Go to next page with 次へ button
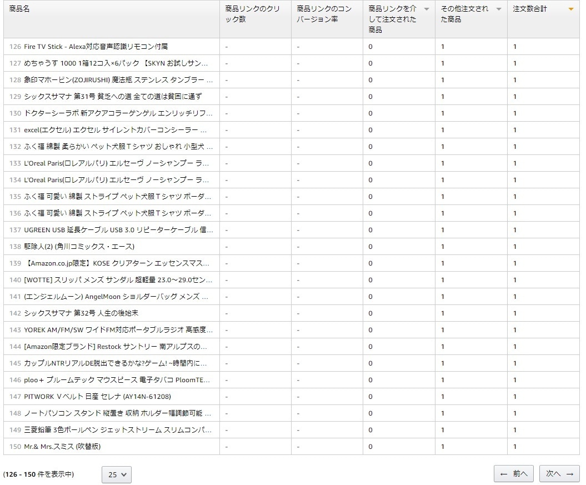This screenshot has width=586, height=485. pos(559,474)
